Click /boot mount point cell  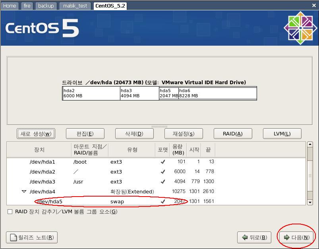click(80, 162)
